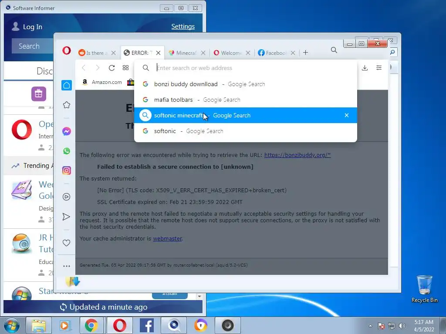This screenshot has height=334, width=446.
Task: Open Speed Dial grid in Opera toolbar
Action: coord(125,68)
